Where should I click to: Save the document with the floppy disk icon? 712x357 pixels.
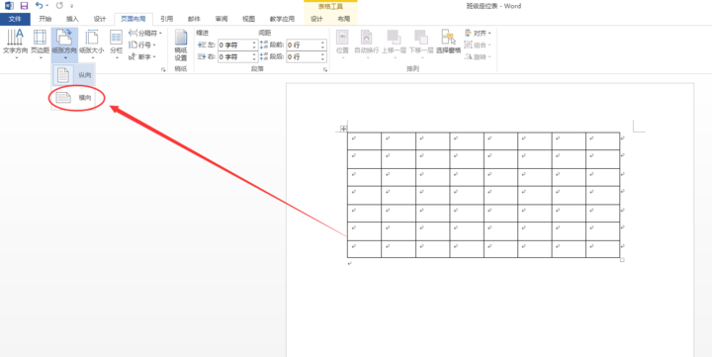click(x=24, y=6)
